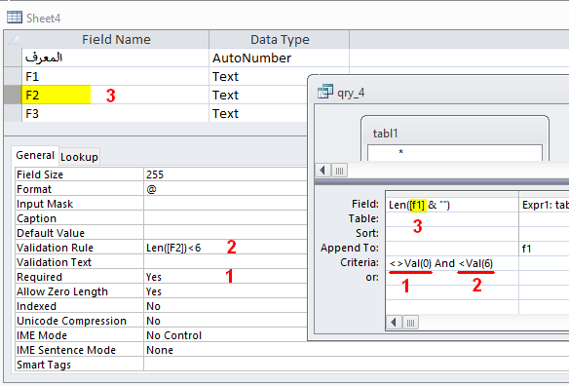Click the Append To row label
569x386 pixels.
click(350, 248)
